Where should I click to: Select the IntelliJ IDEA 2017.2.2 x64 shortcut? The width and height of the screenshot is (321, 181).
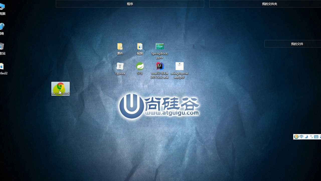(159, 71)
